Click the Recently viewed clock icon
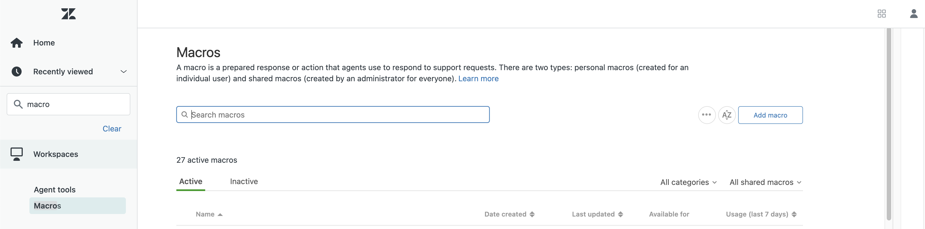Image resolution: width=925 pixels, height=229 pixels. (x=16, y=71)
